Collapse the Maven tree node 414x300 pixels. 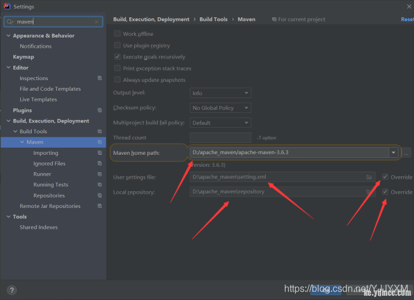pos(22,142)
